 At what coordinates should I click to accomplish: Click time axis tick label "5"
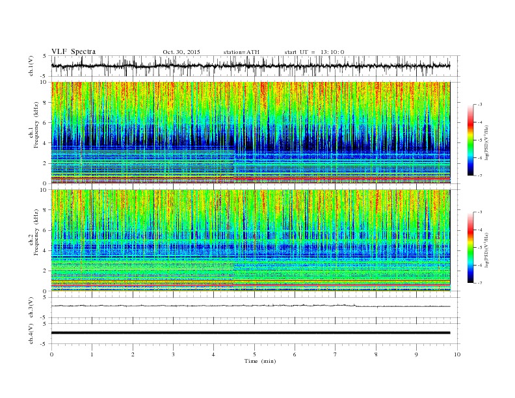(254, 354)
